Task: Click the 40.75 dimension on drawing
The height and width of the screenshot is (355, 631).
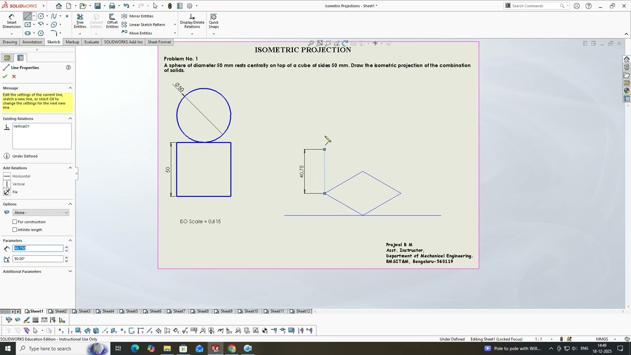Action: pos(301,171)
